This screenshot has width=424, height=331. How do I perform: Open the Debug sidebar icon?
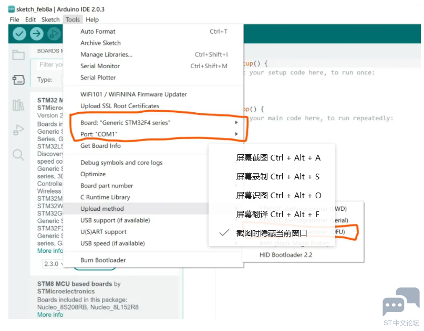pos(18,130)
